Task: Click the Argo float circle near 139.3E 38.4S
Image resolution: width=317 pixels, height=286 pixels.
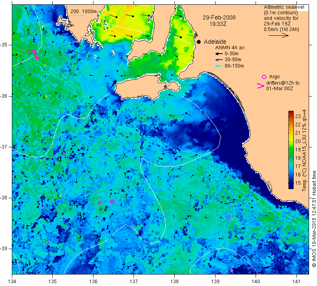Action: coord(229,217)
